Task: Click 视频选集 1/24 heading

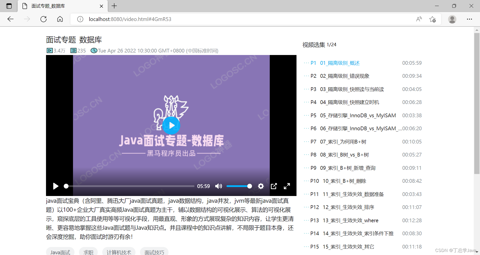Action: [319, 45]
